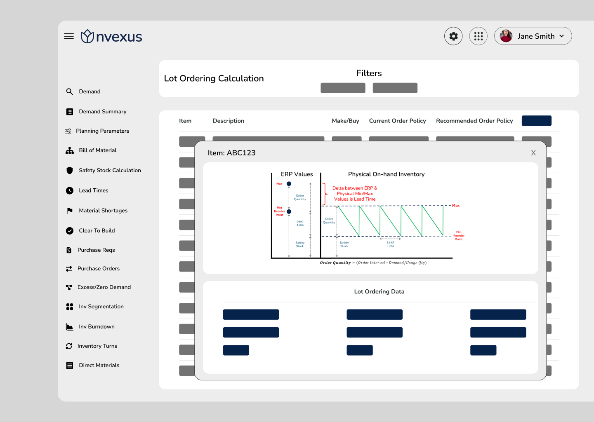Open Demand Summary page
The width and height of the screenshot is (594, 422).
click(103, 112)
